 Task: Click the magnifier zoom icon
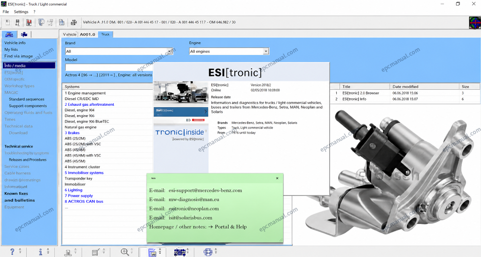(x=124, y=252)
